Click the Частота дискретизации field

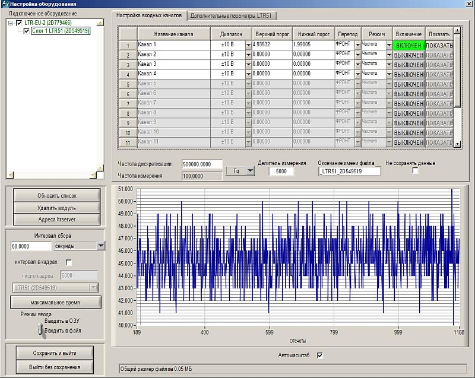pyautogui.click(x=202, y=164)
